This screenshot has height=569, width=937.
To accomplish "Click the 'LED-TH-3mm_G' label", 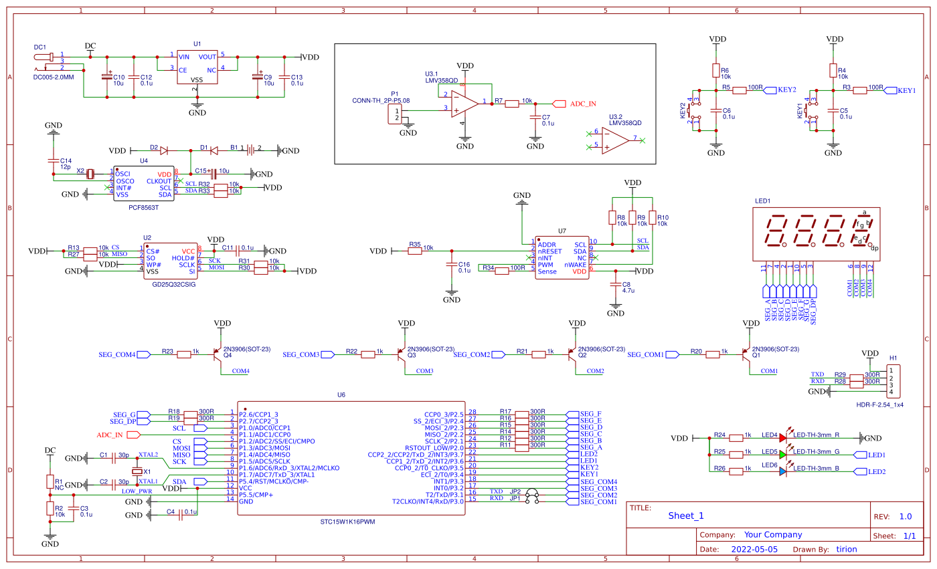I will pyautogui.click(x=816, y=452).
